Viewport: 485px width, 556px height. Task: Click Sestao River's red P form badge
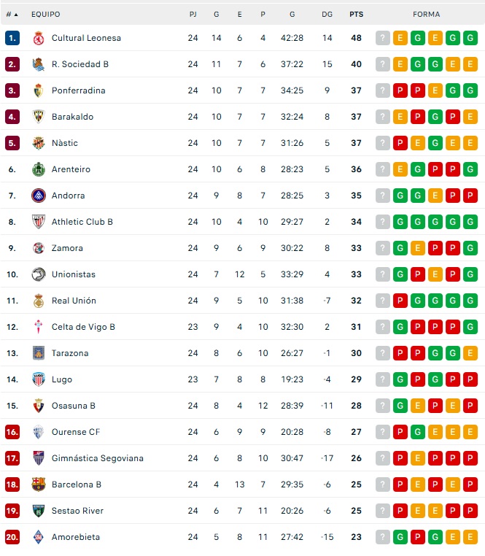[400, 511]
